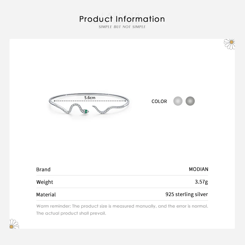This screenshot has width=245, height=245.
Task: Click the Material row label
Action: coord(46,194)
